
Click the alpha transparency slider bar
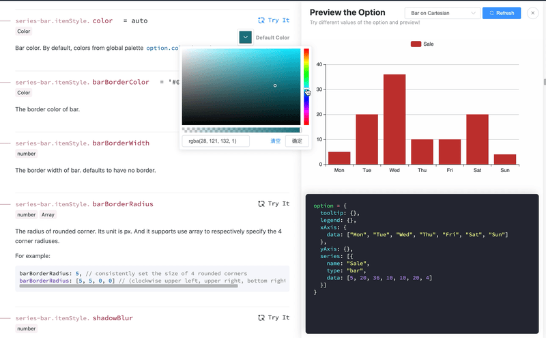(241, 130)
